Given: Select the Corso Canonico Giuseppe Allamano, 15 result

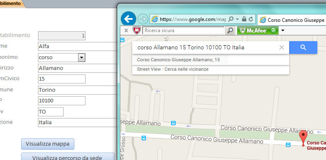Looking at the screenshot, I should pos(178,60).
